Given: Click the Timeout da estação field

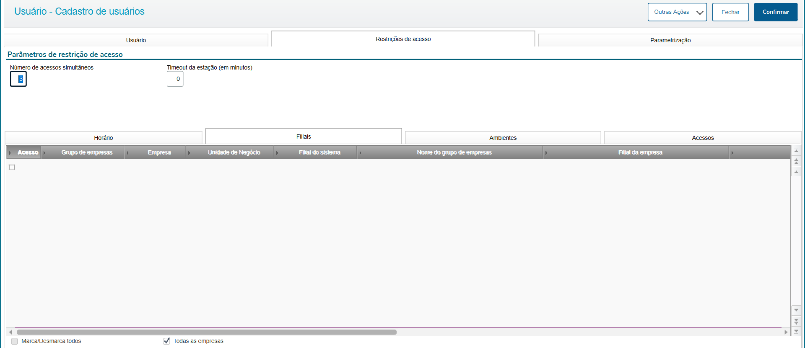Looking at the screenshot, I should (x=175, y=79).
